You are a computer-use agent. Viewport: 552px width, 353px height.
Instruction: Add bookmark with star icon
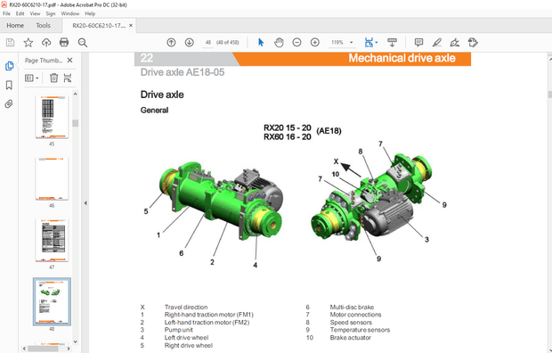tap(28, 43)
